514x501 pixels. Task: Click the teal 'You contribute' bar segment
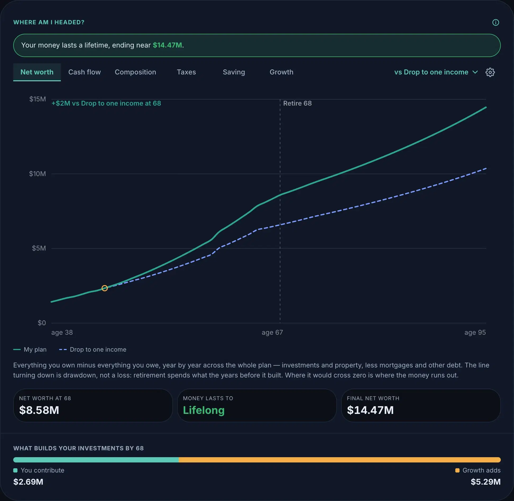96,460
